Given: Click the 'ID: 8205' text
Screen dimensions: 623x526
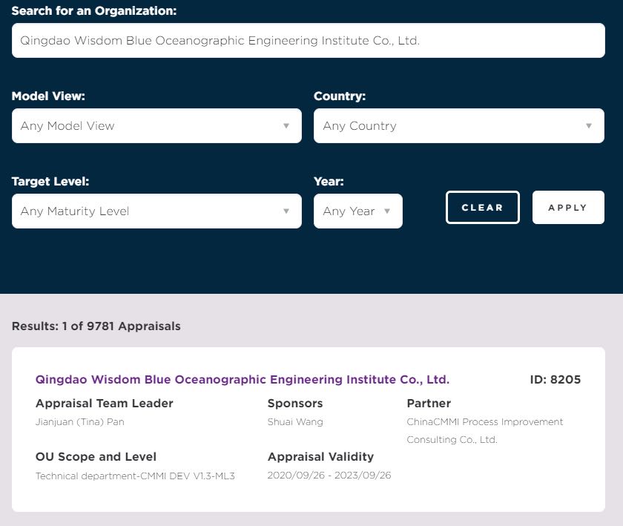Looking at the screenshot, I should tap(555, 379).
